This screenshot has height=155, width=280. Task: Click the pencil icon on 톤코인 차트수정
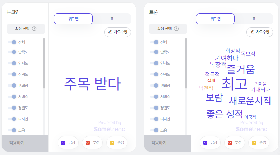(x=110, y=32)
